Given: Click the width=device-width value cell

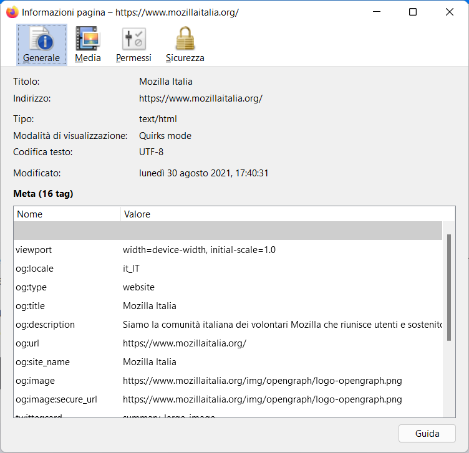Looking at the screenshot, I should (x=199, y=249).
